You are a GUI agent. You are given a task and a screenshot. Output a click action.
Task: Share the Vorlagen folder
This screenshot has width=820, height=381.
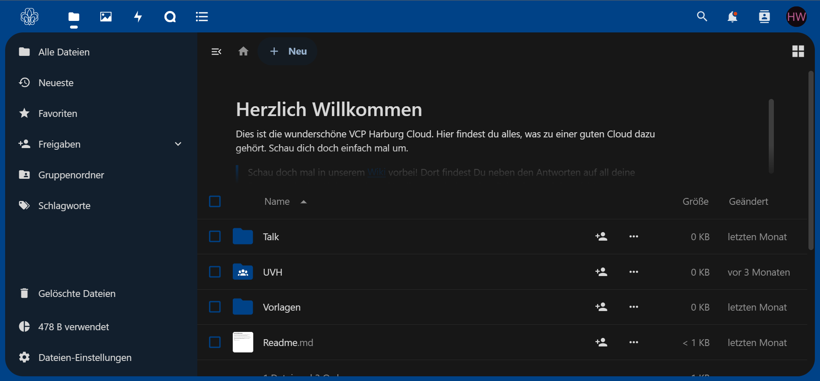pyautogui.click(x=601, y=307)
